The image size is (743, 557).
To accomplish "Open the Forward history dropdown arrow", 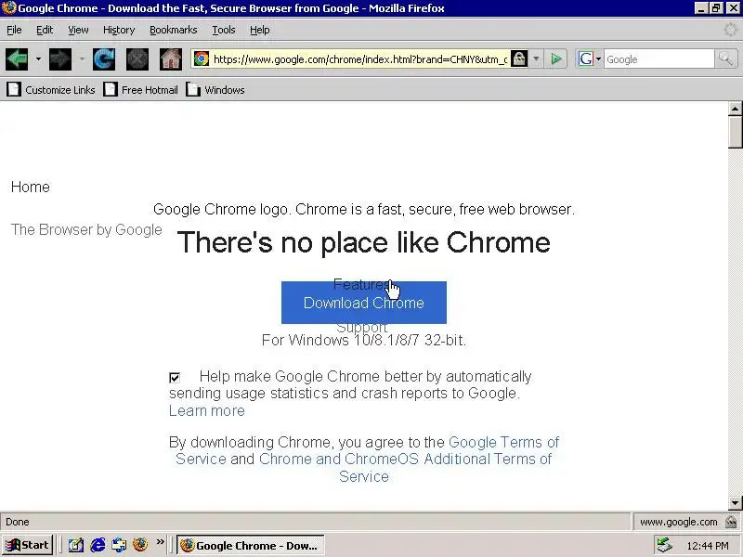I will [x=82, y=59].
